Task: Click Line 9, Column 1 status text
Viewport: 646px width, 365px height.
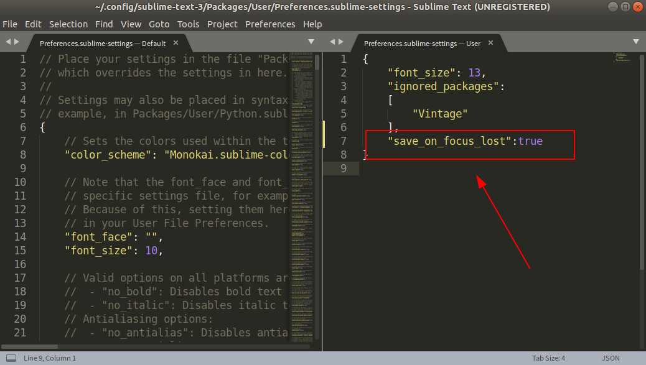Action: tap(49, 358)
